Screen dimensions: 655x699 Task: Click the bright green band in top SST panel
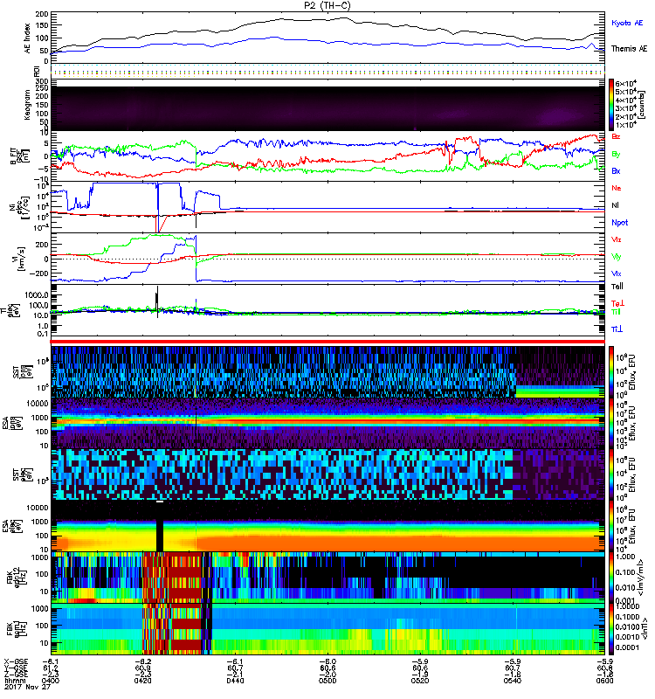point(559,392)
